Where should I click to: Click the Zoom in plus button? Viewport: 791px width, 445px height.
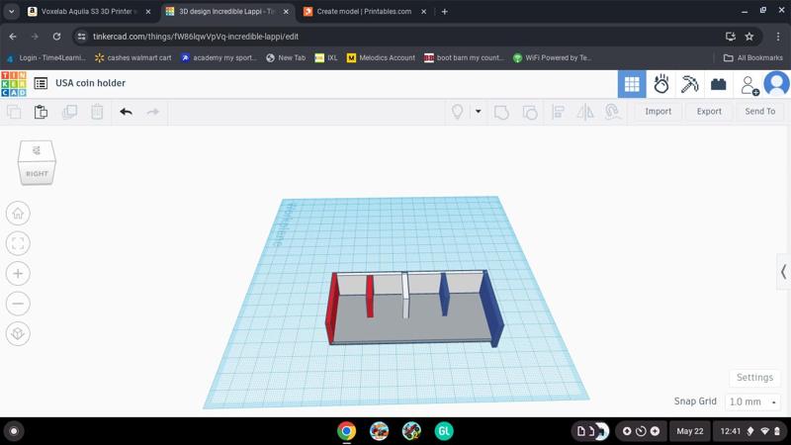[18, 274]
